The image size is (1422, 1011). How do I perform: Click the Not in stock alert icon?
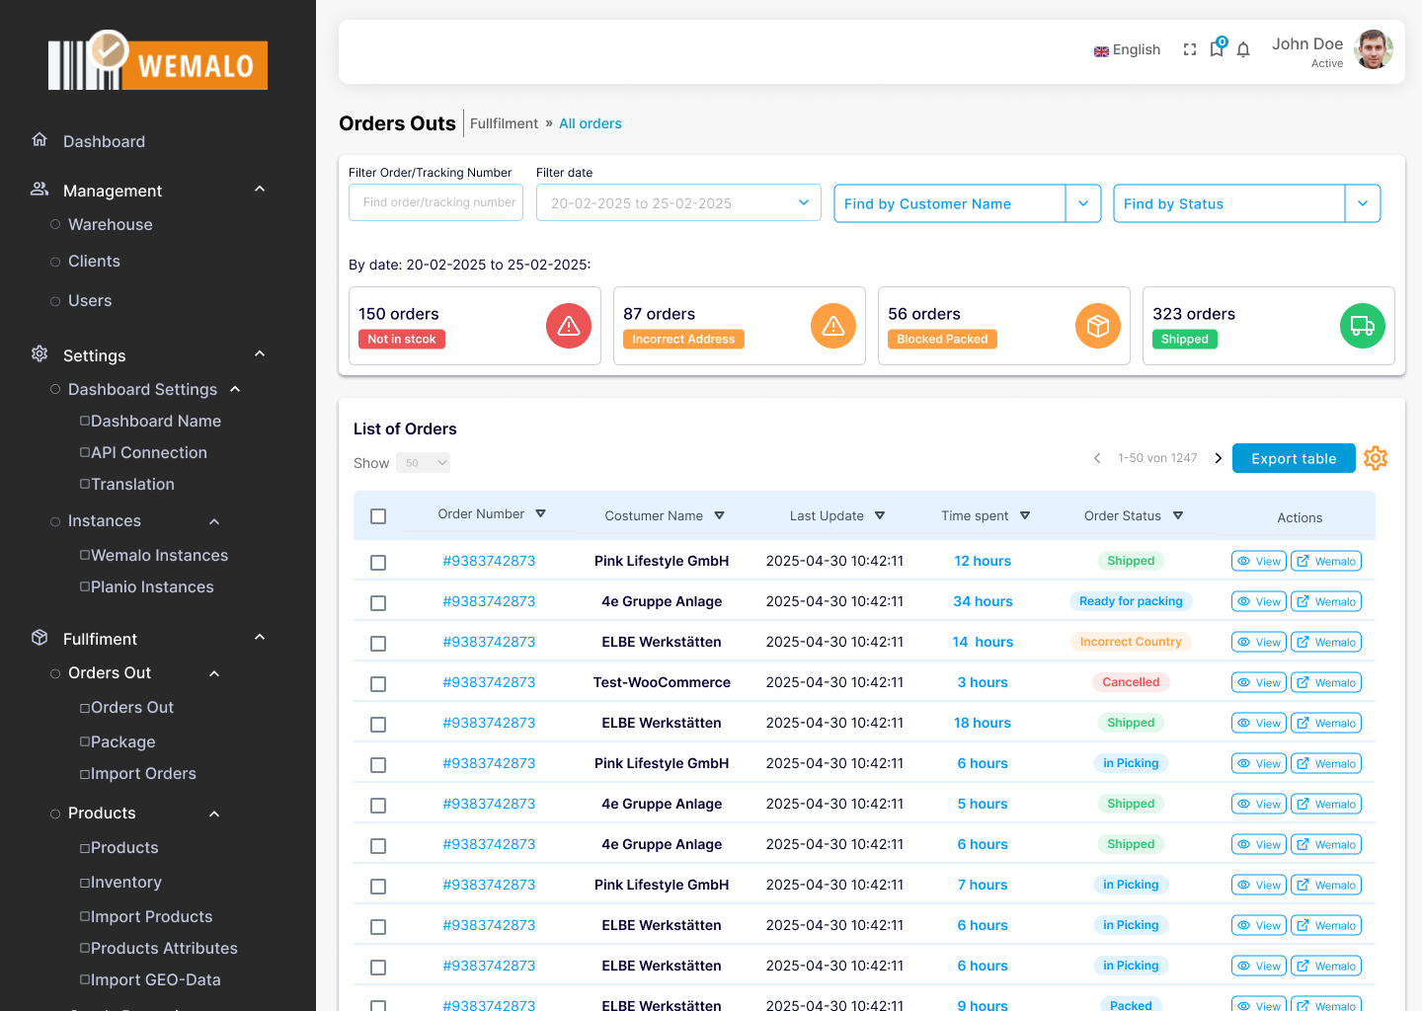click(569, 325)
